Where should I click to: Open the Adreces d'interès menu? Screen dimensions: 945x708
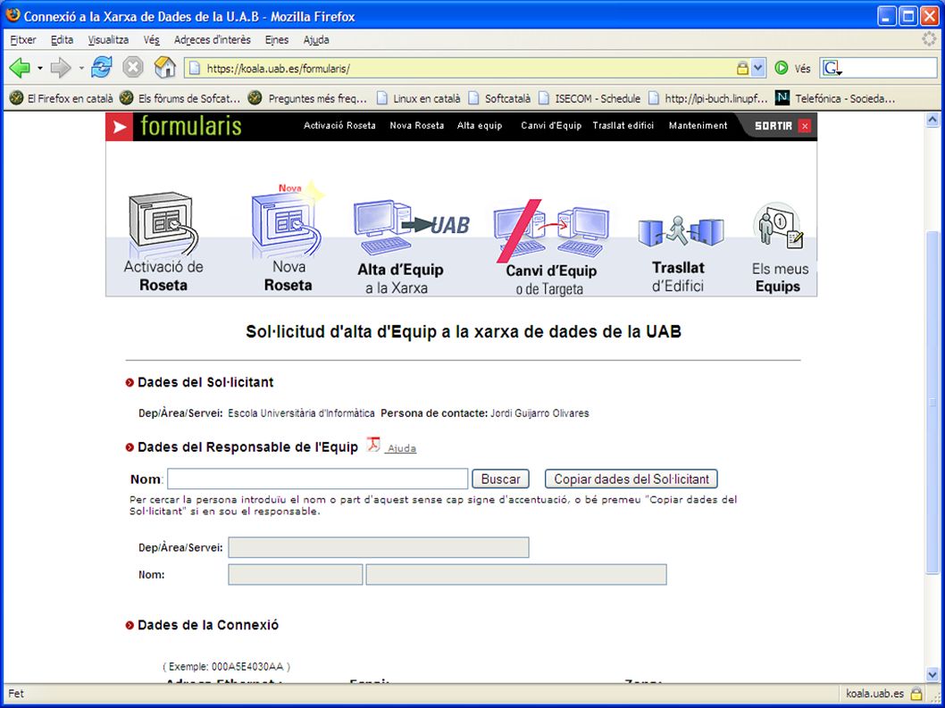[x=213, y=40]
